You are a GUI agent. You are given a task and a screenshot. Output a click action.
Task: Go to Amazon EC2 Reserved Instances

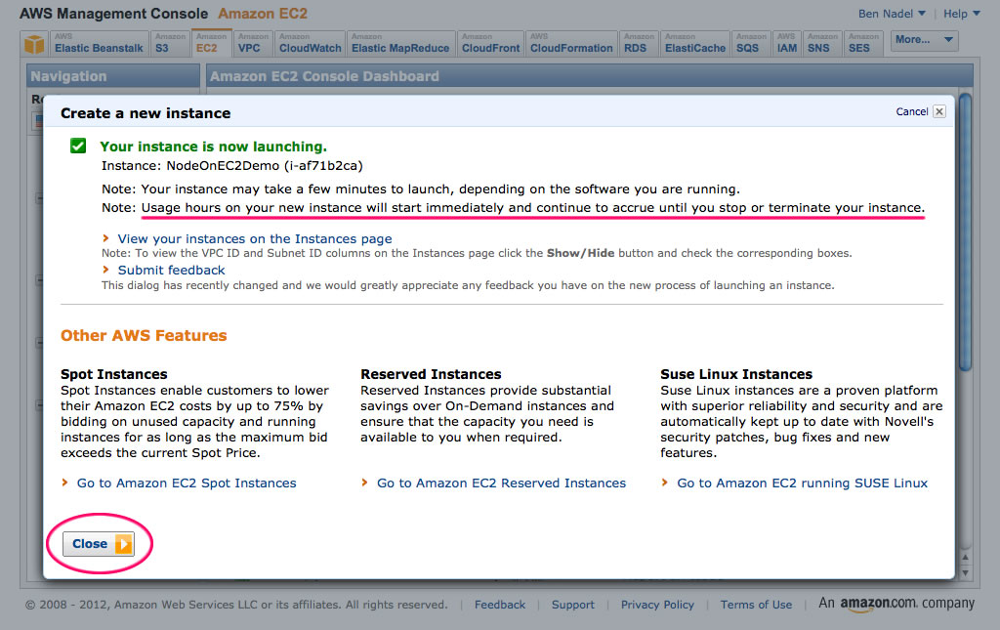click(501, 483)
